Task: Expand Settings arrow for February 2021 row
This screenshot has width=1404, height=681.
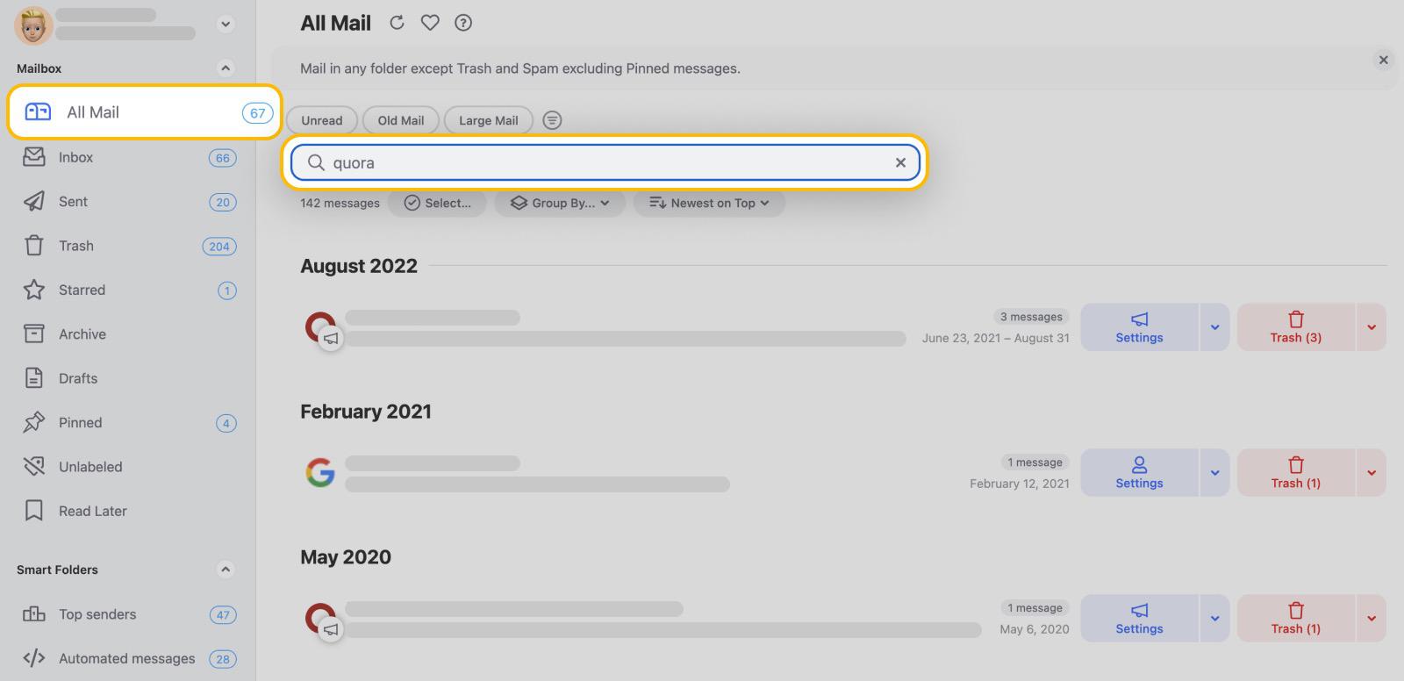Action: click(x=1214, y=473)
